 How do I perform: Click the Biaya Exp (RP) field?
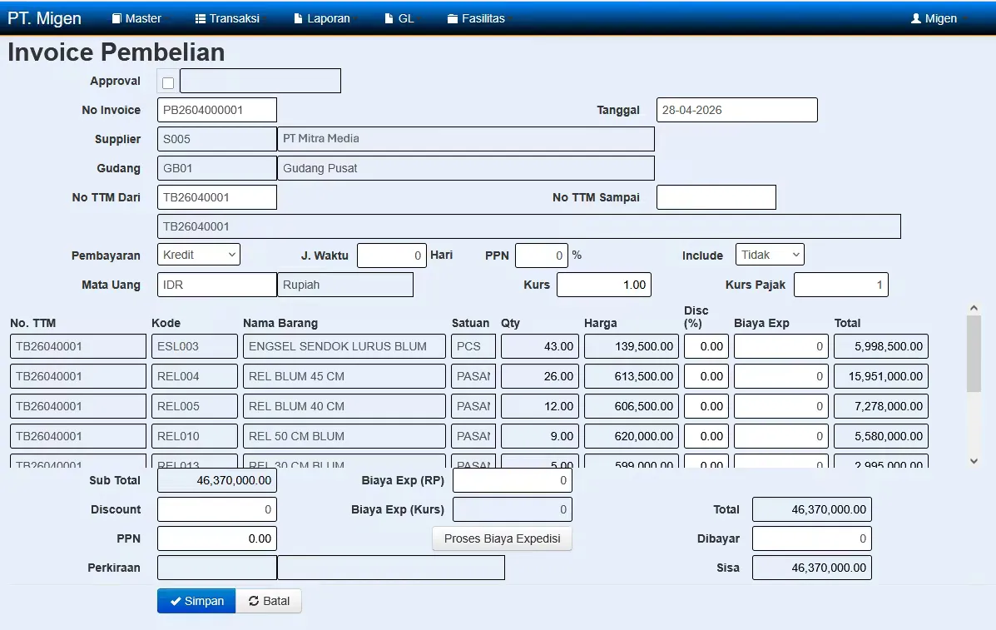pyautogui.click(x=513, y=481)
